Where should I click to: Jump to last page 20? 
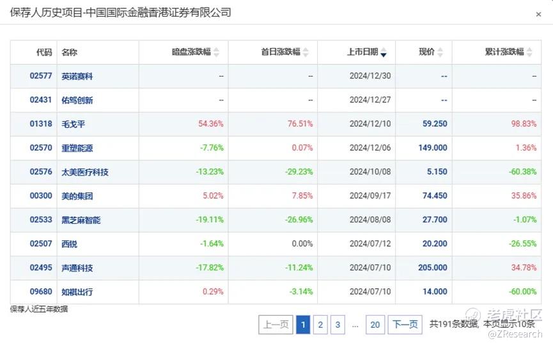[375, 325]
